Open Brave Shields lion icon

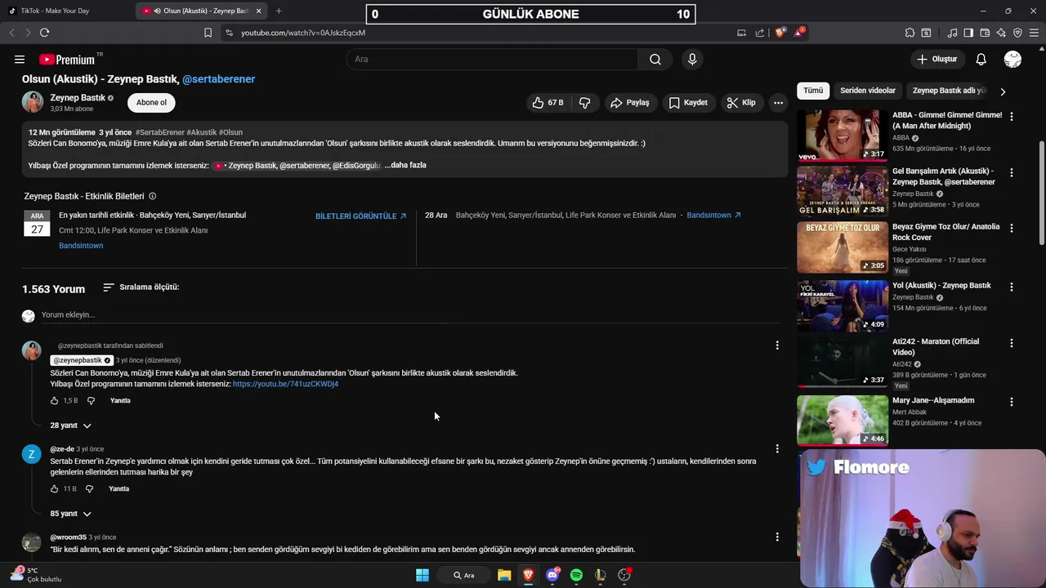pos(780,33)
